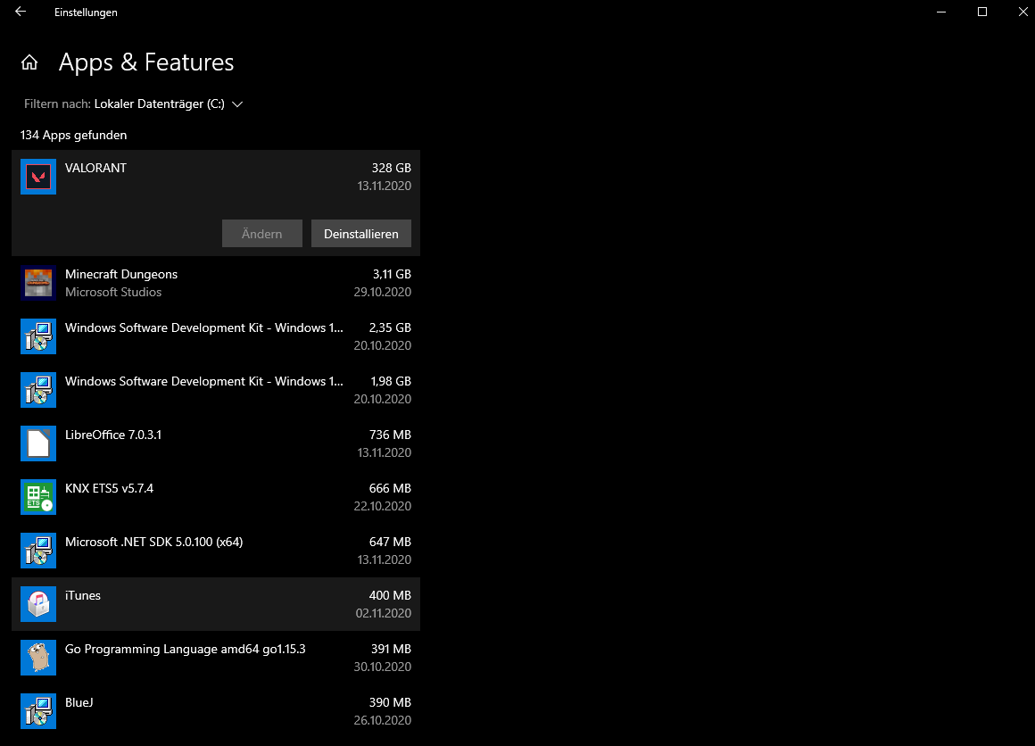Select the iTunes entry name
Viewport: 1035px width, 746px height.
click(x=83, y=595)
